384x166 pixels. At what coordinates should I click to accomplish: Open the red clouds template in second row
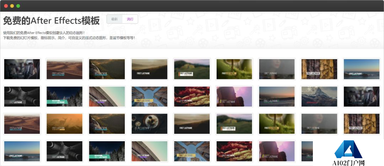pyautogui.click(x=192, y=97)
